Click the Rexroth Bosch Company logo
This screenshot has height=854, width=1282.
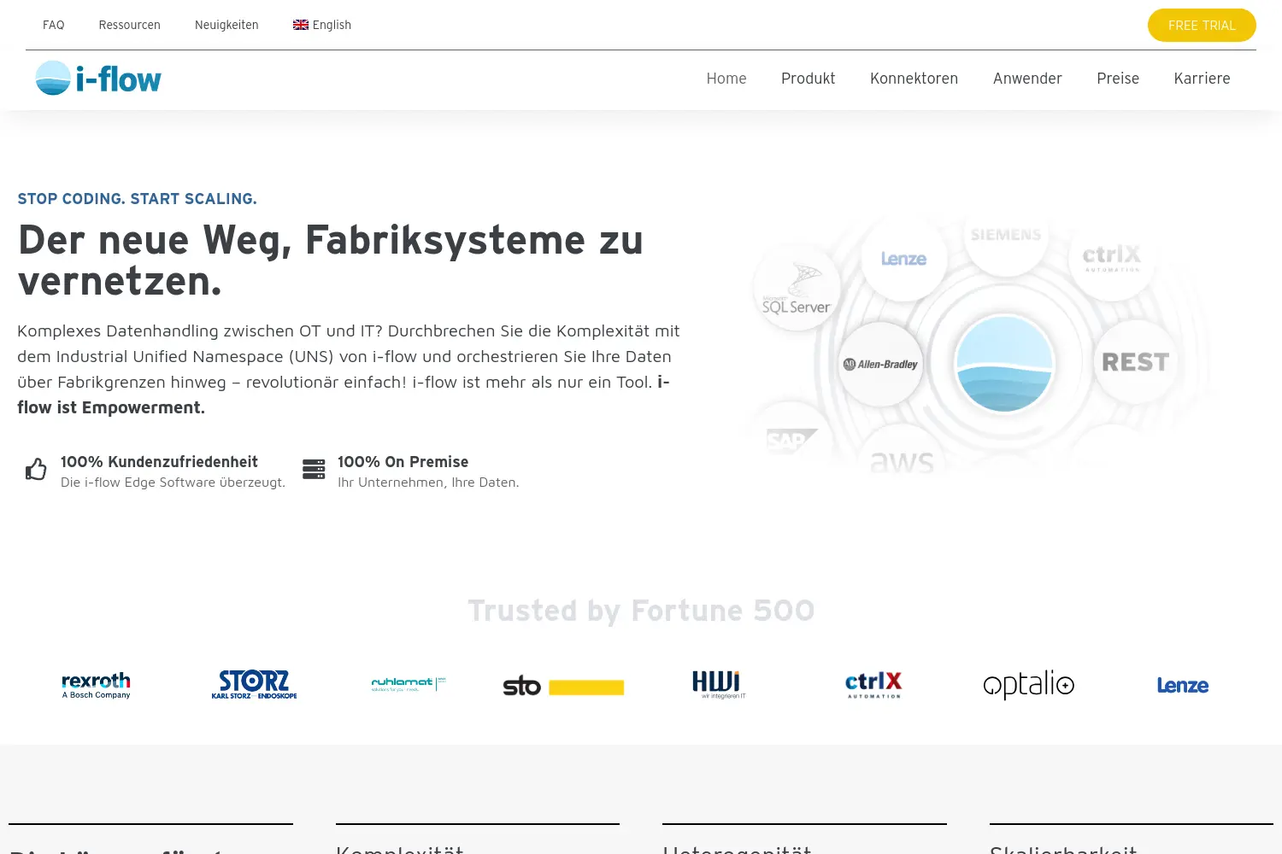pos(97,685)
